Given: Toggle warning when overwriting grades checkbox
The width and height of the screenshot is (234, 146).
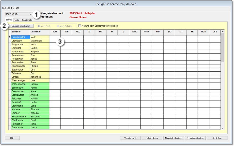Looking at the screenshot, I should (80, 26).
